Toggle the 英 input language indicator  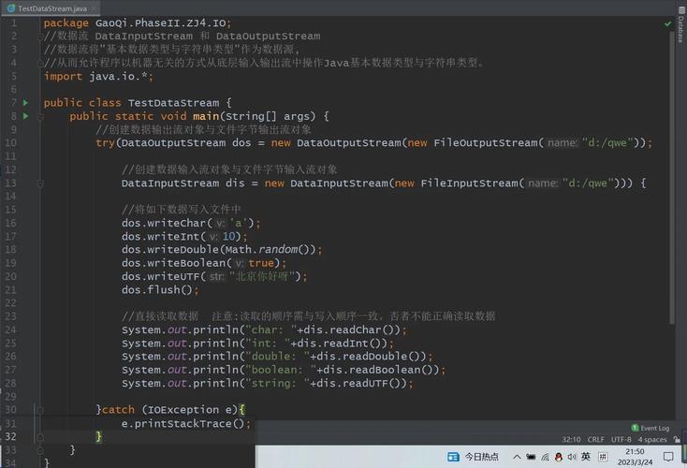click(586, 457)
